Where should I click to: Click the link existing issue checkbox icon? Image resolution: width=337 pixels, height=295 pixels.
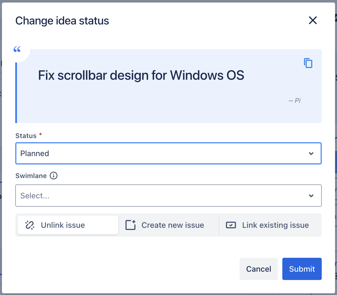(231, 225)
